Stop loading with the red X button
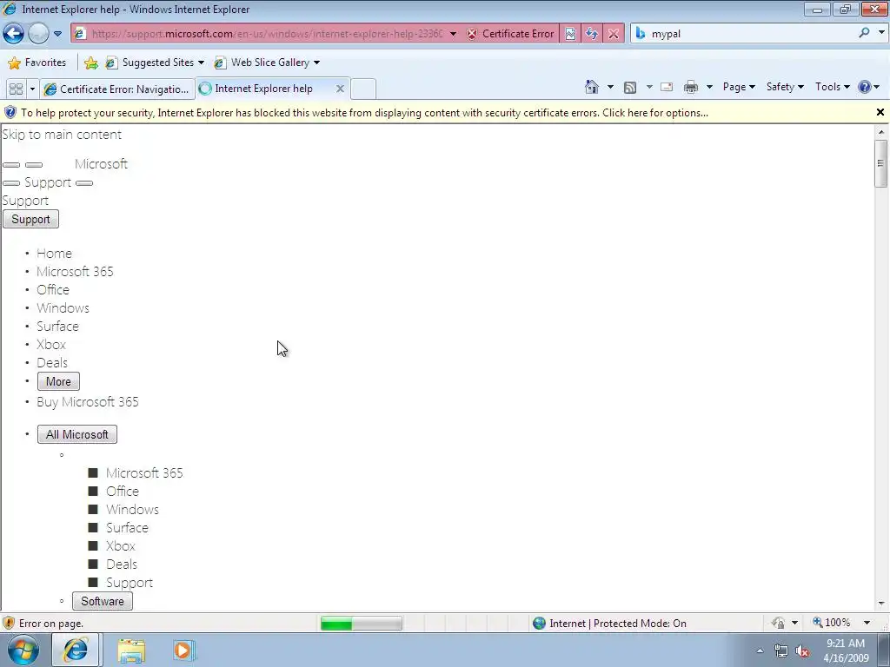 pos(614,34)
